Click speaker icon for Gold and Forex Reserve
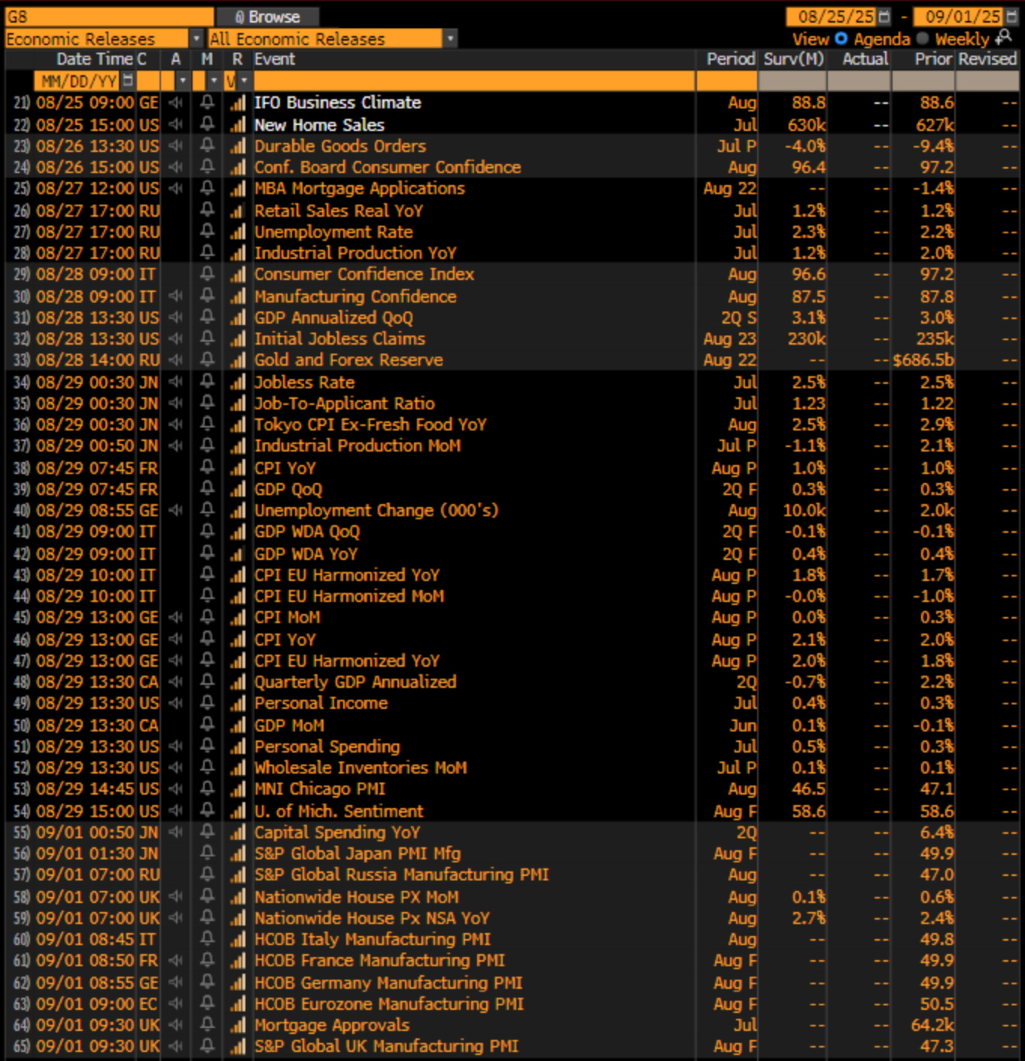1025x1061 pixels. [x=176, y=360]
